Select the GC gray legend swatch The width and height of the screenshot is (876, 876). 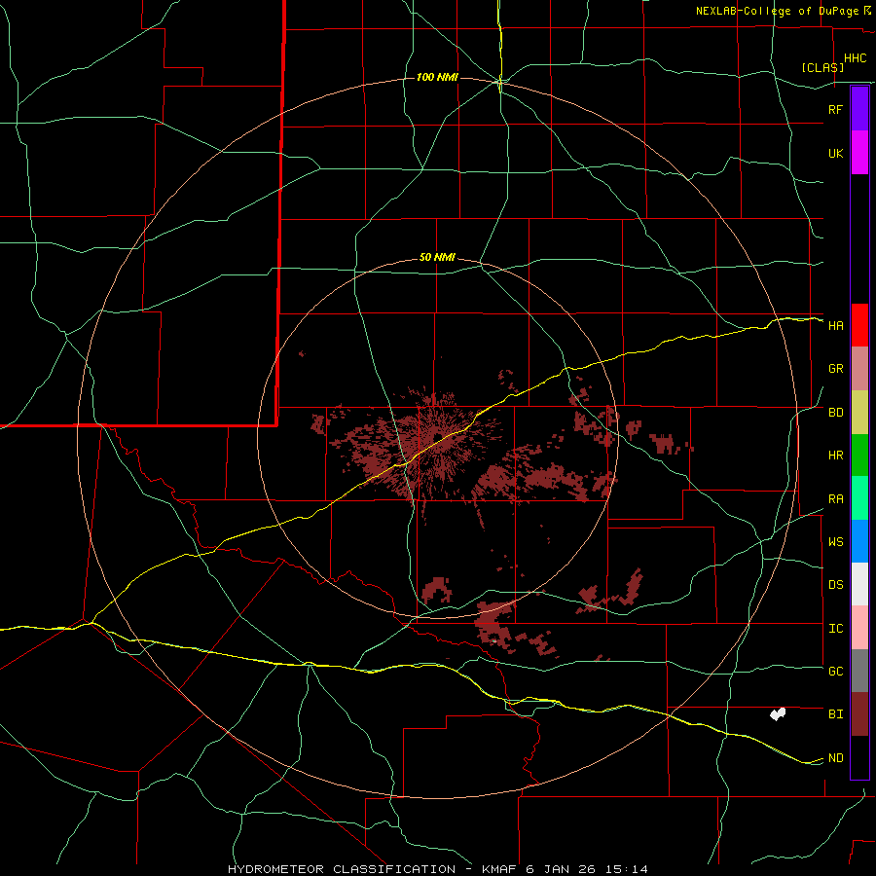(859, 671)
